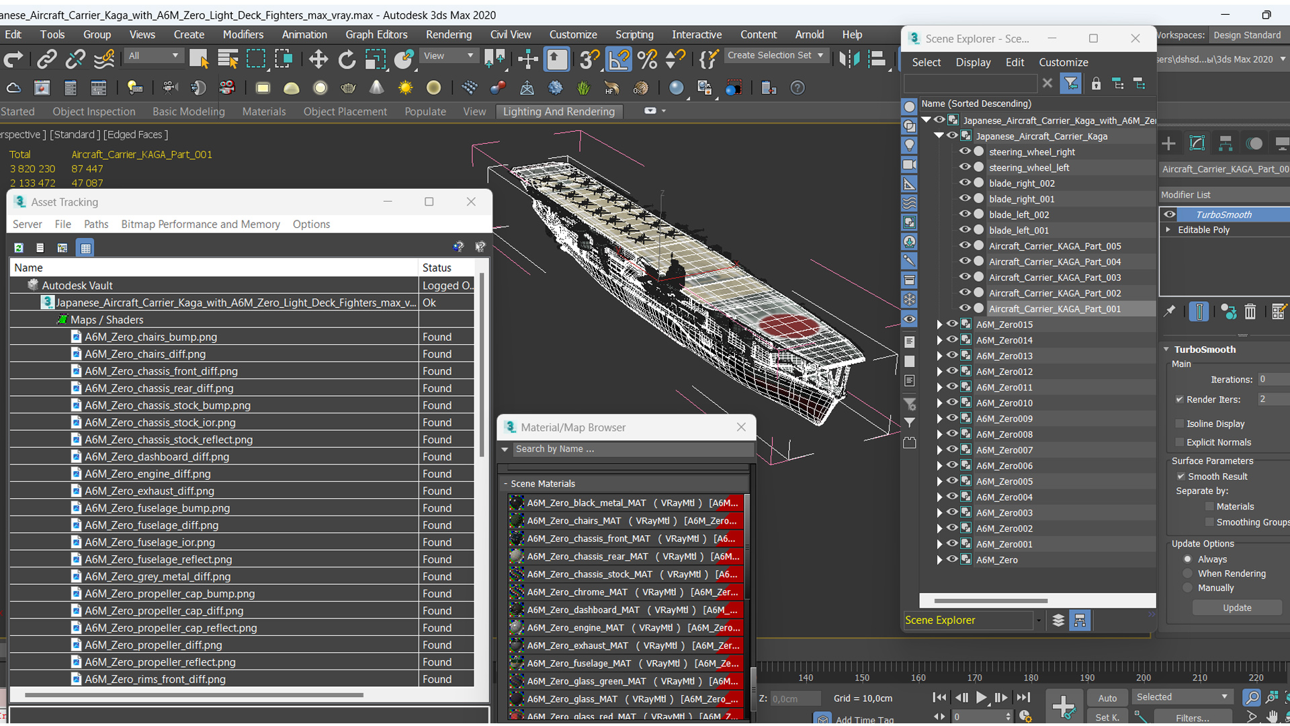Toggle Angle Snap icon in toolbar
This screenshot has width=1290, height=726.
[x=619, y=59]
